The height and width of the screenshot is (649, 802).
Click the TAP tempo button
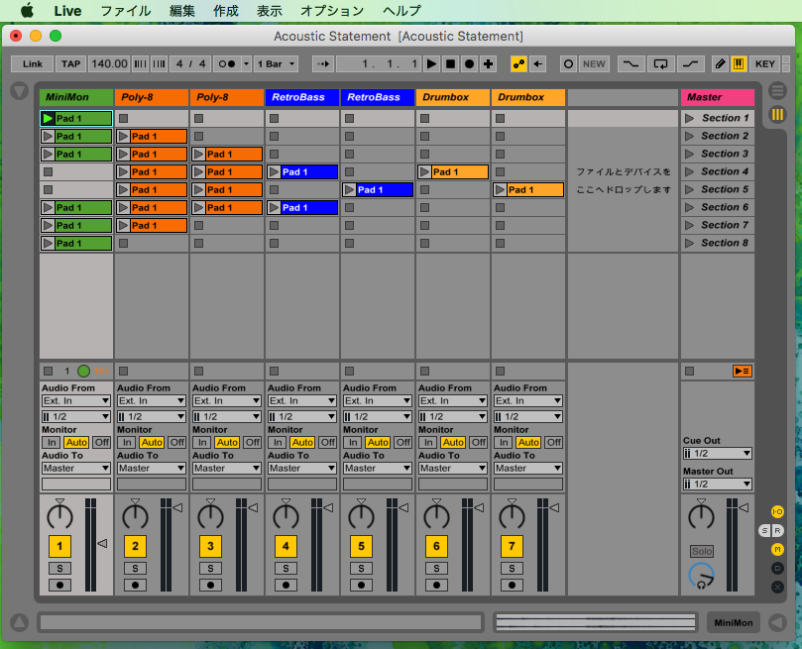(x=71, y=63)
